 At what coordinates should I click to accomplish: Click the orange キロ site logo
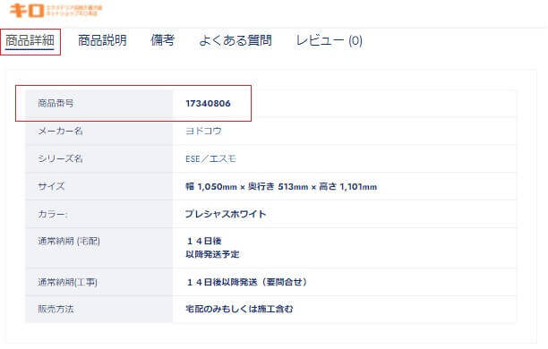pos(56,10)
